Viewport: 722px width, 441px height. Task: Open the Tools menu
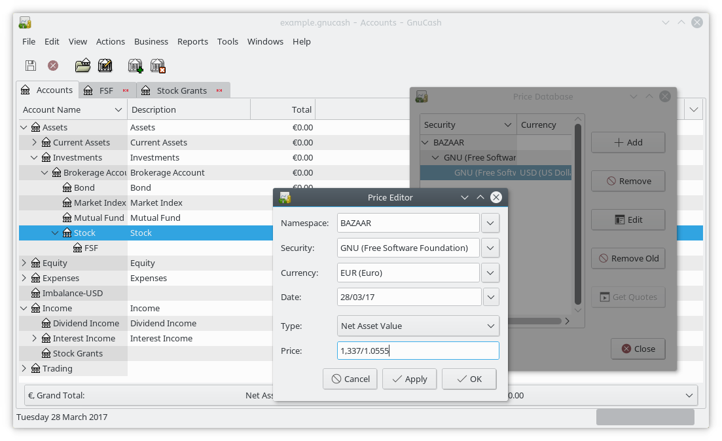(228, 41)
